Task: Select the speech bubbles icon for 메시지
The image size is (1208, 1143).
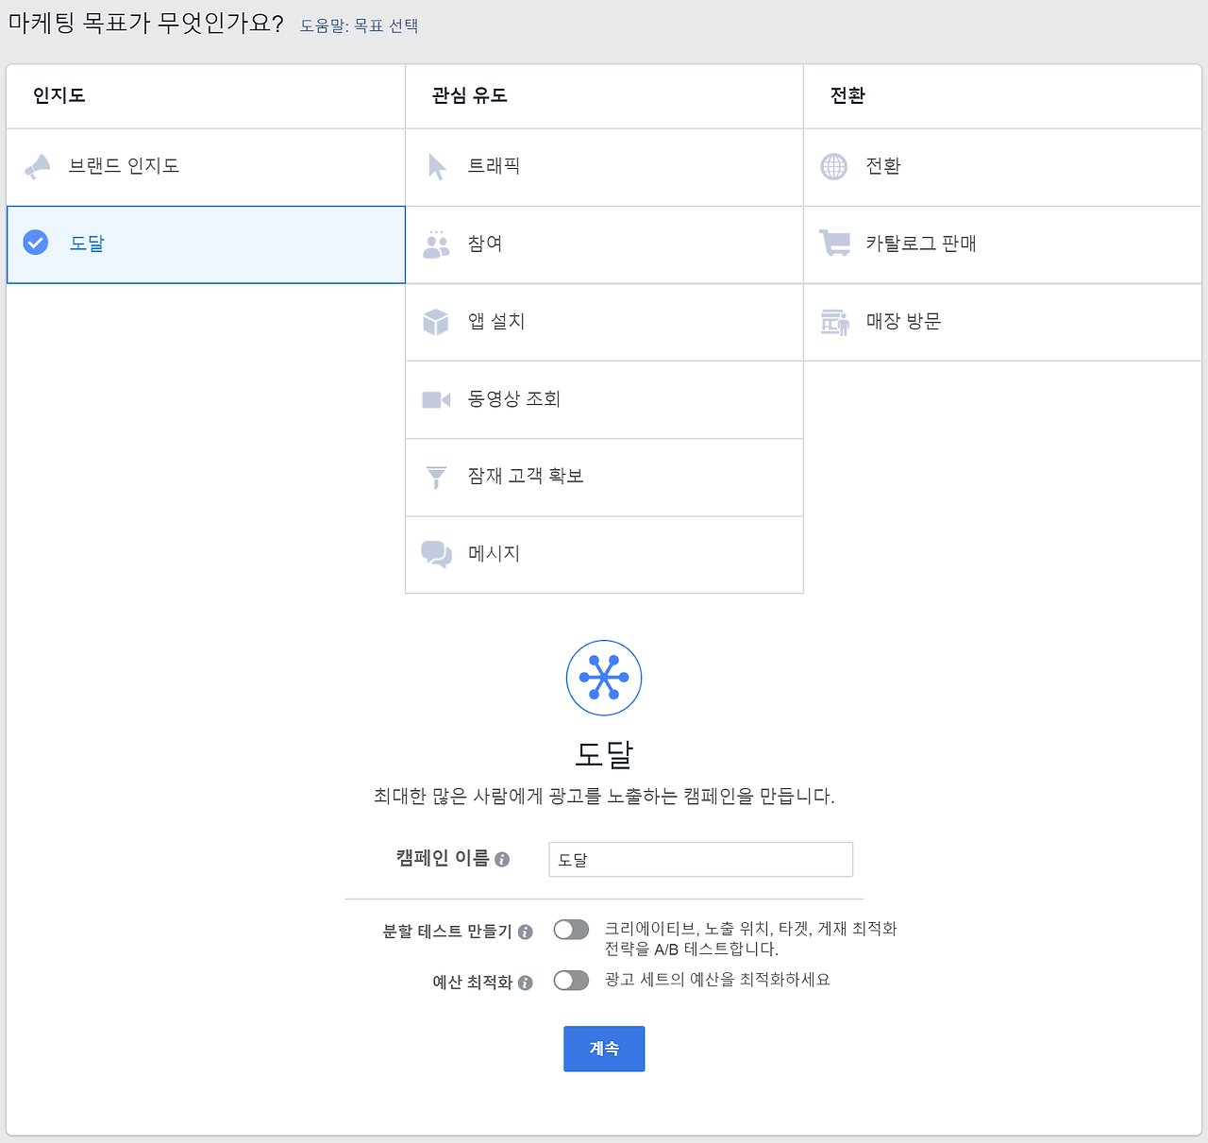Action: (436, 554)
